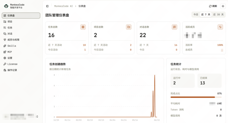This screenshot has width=228, height=123.
Task: Click the MonkeyCode AI breadcrumb link
Action: click(64, 6)
